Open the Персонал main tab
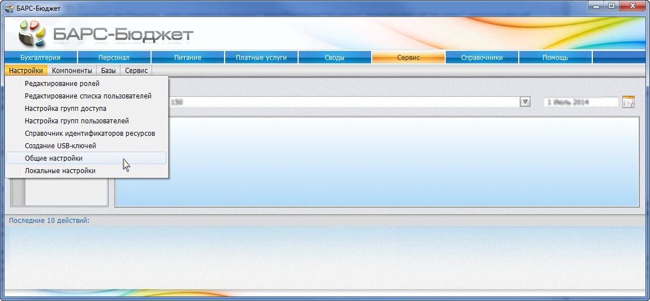The width and height of the screenshot is (650, 301). tap(114, 58)
